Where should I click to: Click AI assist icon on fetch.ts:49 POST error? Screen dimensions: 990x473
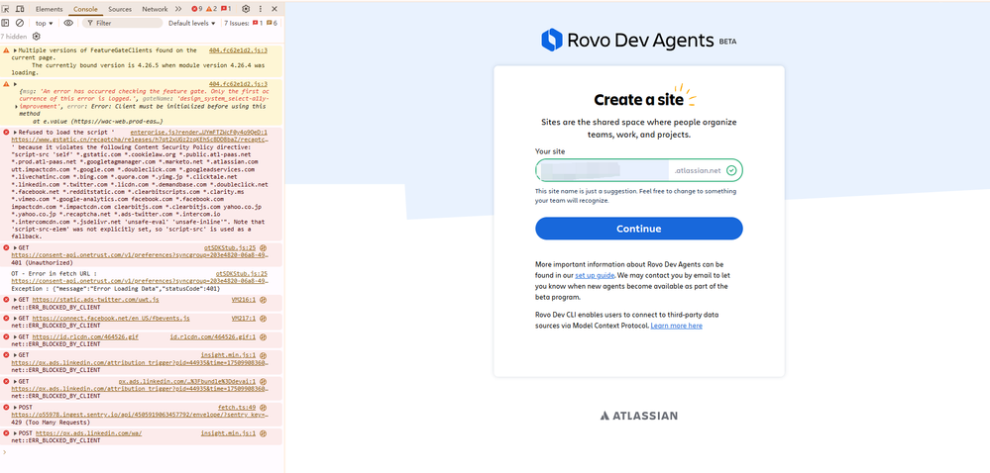(264, 408)
